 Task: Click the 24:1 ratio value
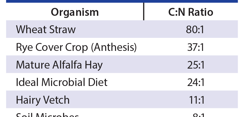(195, 82)
